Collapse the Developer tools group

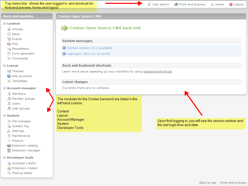click(4, 158)
